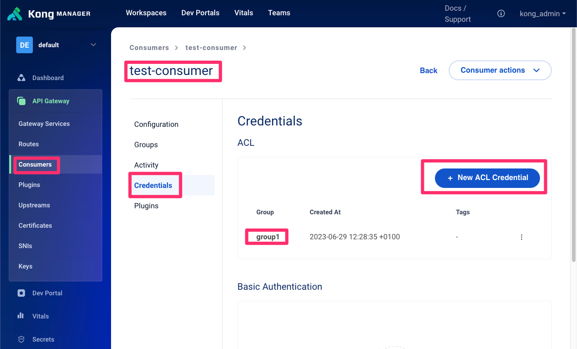Click the test-consumer page title
The width and height of the screenshot is (577, 349).
pos(171,70)
